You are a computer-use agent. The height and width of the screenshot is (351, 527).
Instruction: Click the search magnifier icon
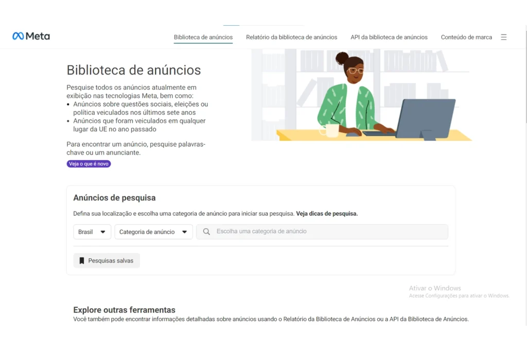point(206,232)
